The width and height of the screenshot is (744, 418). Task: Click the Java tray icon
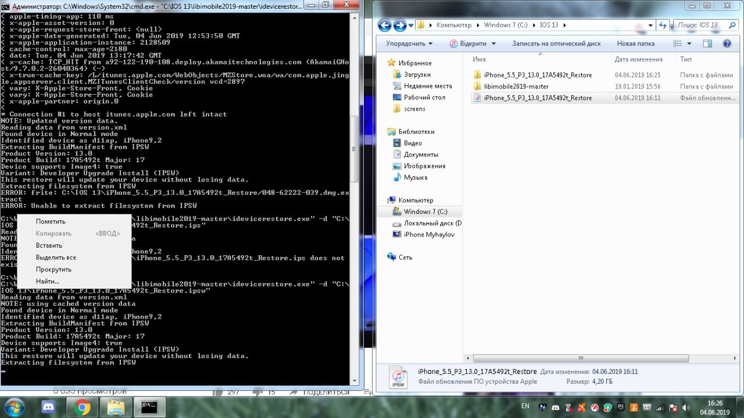(634, 408)
